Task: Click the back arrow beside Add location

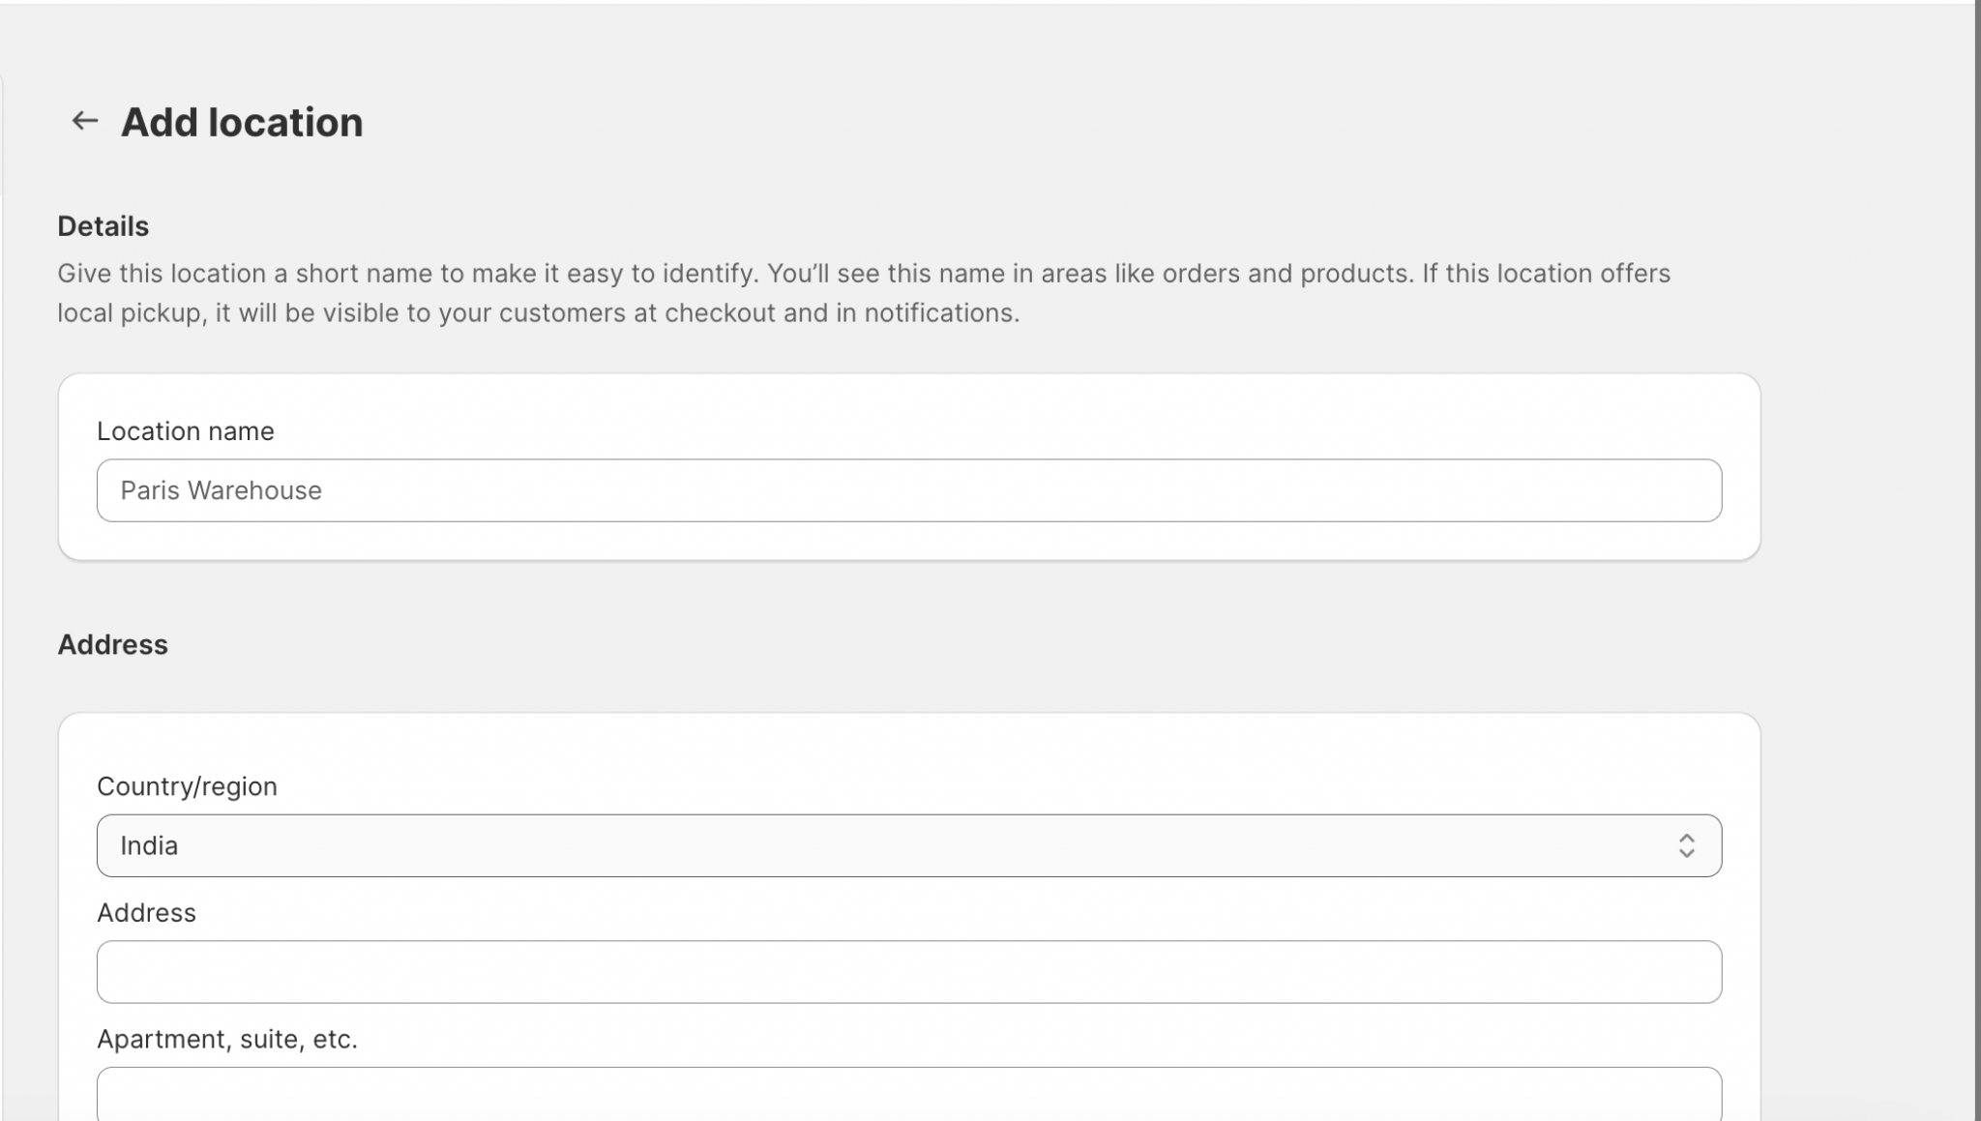Action: click(x=84, y=121)
